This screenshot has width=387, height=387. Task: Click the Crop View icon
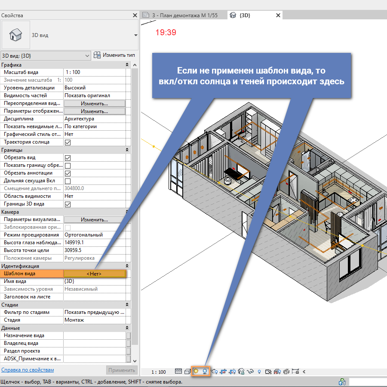click(x=223, y=372)
